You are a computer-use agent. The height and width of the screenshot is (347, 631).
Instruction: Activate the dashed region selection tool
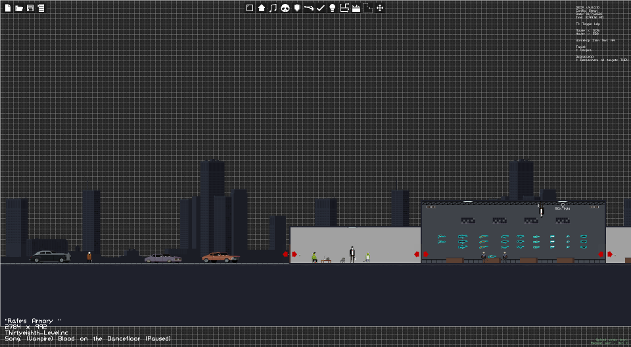click(x=368, y=8)
